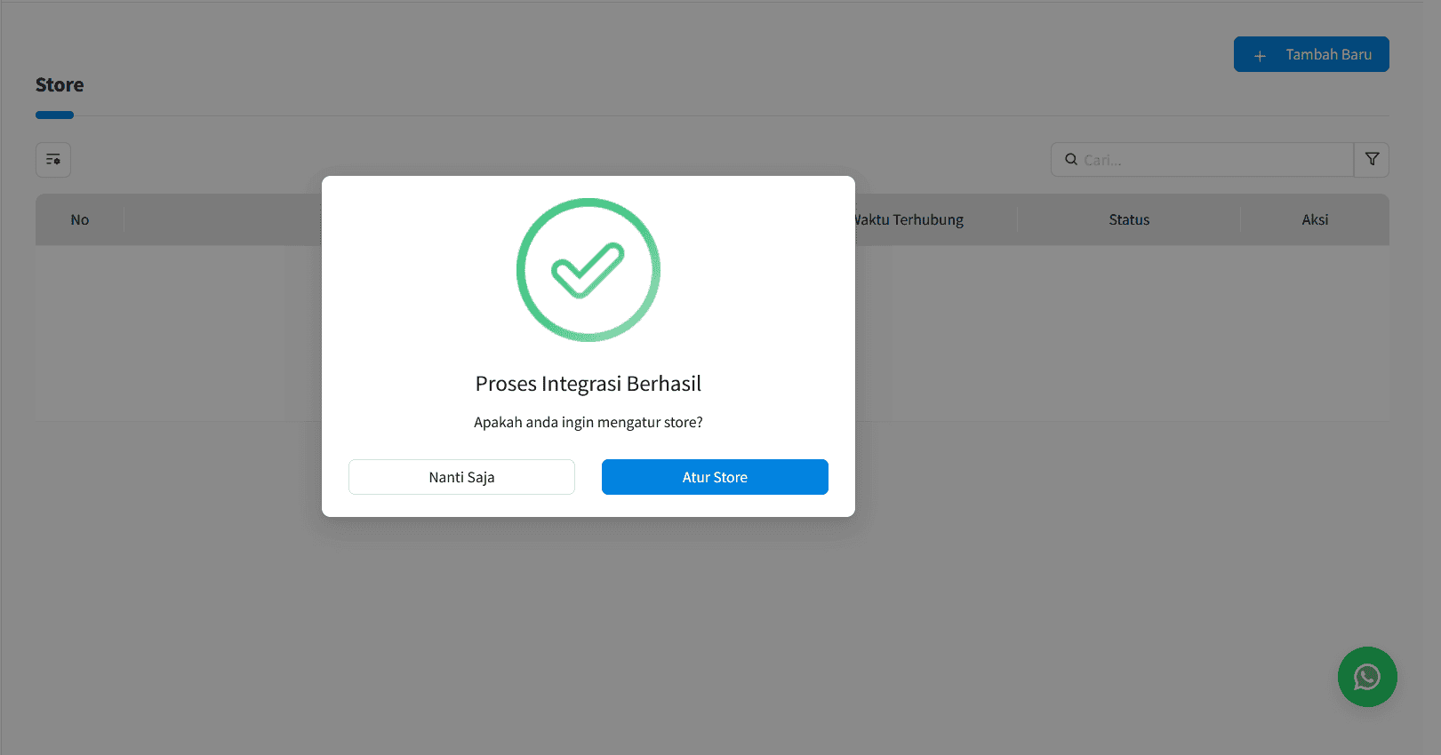Click the 'Apakah anda ingin mengatur store?' text

coord(588,423)
